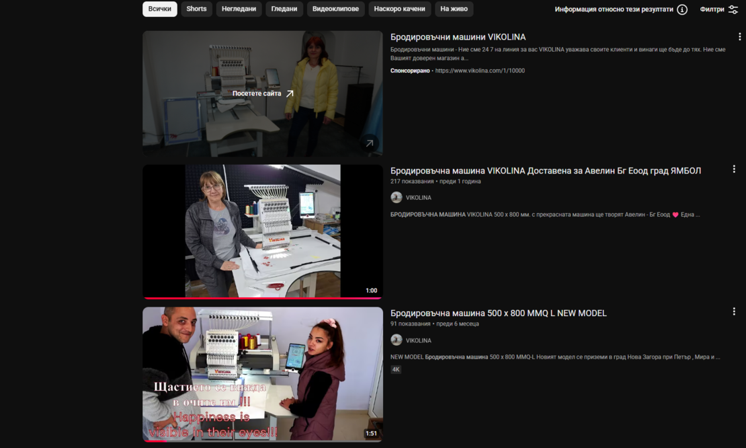Screen dimensions: 746x448
Task: Open the VIKOLINA channel name under the NEW MODEL video
Action: [x=418, y=340]
